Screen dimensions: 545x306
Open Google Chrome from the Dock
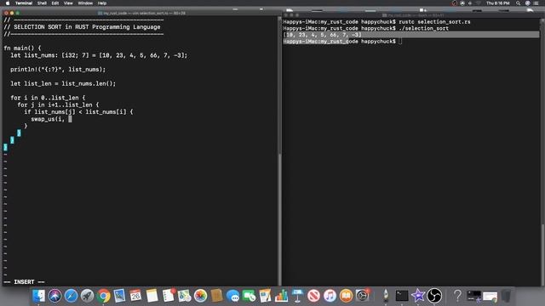click(x=103, y=296)
